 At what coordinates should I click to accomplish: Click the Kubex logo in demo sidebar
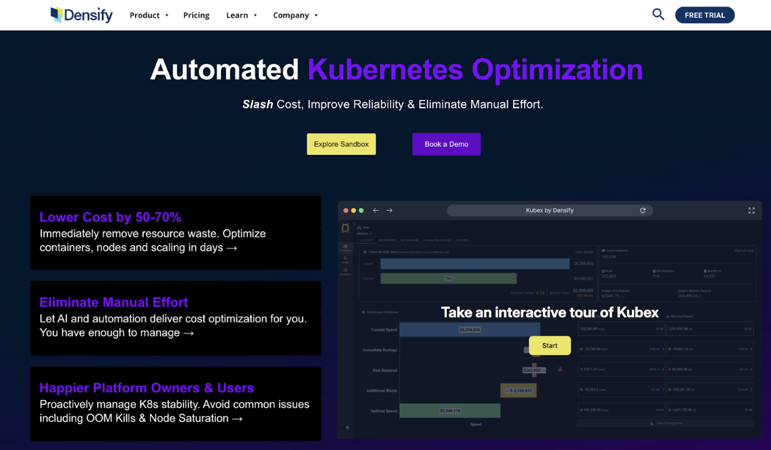pyautogui.click(x=346, y=228)
